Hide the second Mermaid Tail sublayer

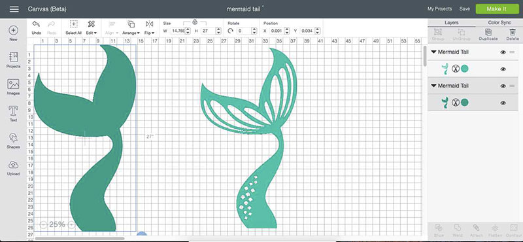coord(503,103)
